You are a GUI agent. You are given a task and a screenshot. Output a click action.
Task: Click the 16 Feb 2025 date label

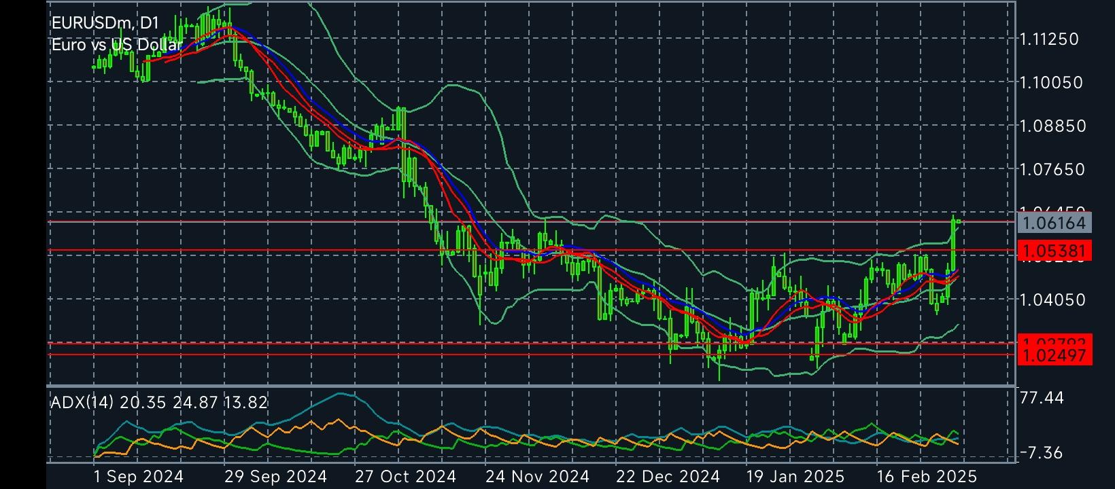(926, 477)
